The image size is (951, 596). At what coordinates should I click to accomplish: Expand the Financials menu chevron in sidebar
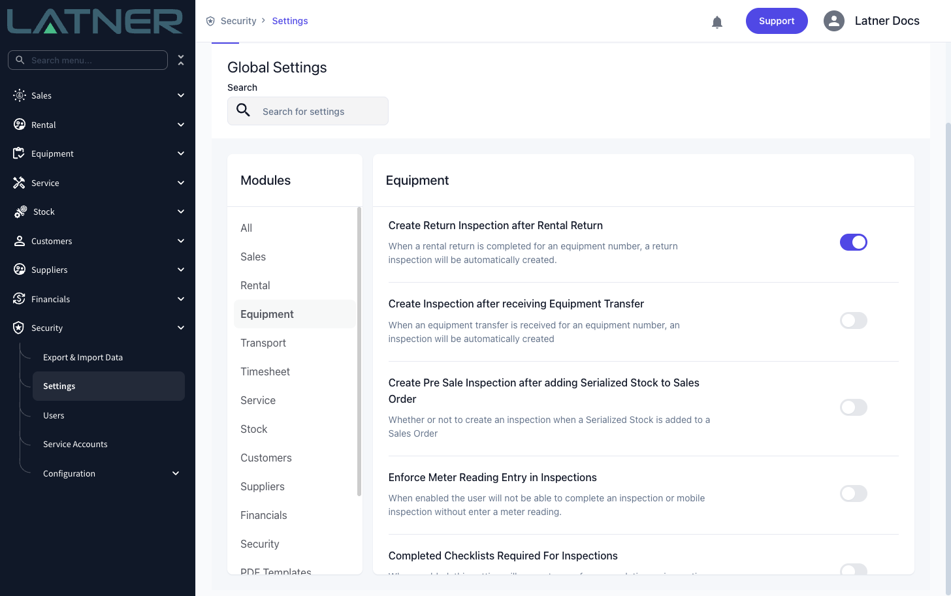(x=181, y=299)
